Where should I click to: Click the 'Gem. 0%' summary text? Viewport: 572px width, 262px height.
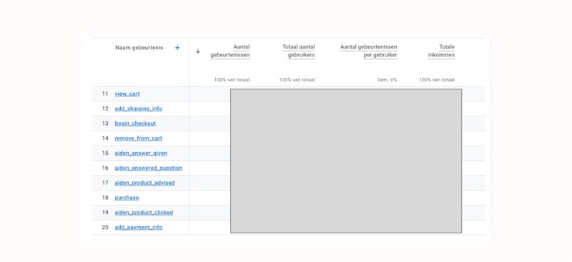(387, 80)
